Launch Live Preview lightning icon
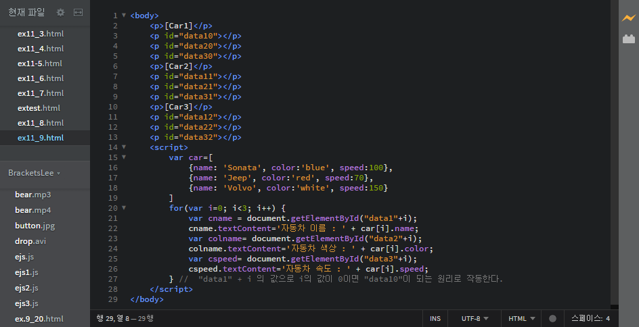Screen dimensions: 639x327 [628, 18]
